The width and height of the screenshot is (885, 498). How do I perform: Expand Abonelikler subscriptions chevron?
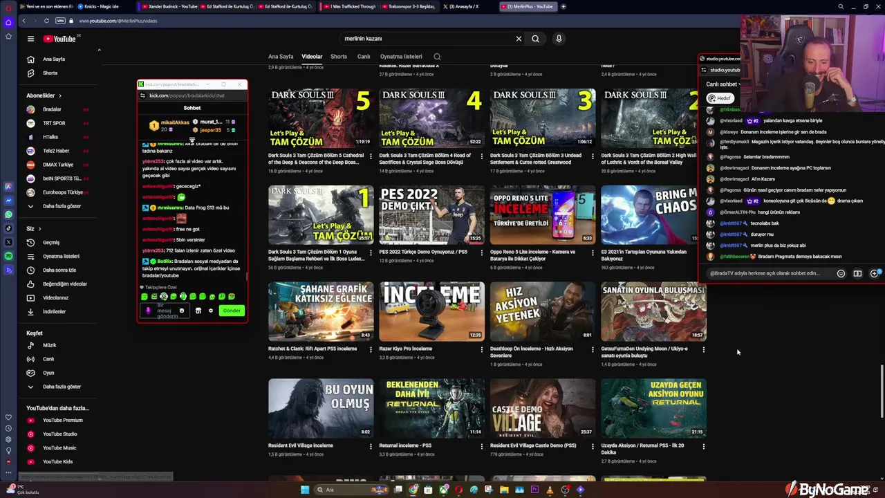pyautogui.click(x=60, y=95)
